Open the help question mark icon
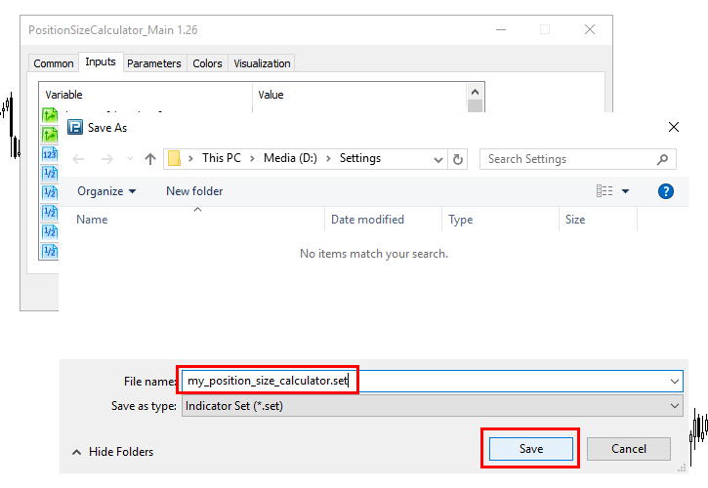The height and width of the screenshot is (488, 708). (x=666, y=191)
